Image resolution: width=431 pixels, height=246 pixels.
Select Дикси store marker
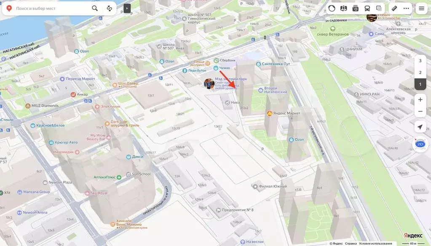(128, 157)
